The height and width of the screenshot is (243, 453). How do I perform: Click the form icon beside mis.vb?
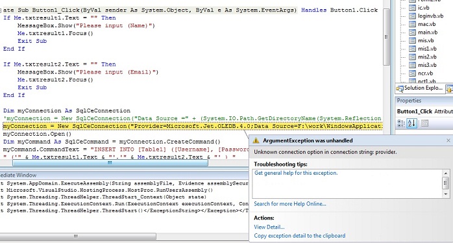413,40
